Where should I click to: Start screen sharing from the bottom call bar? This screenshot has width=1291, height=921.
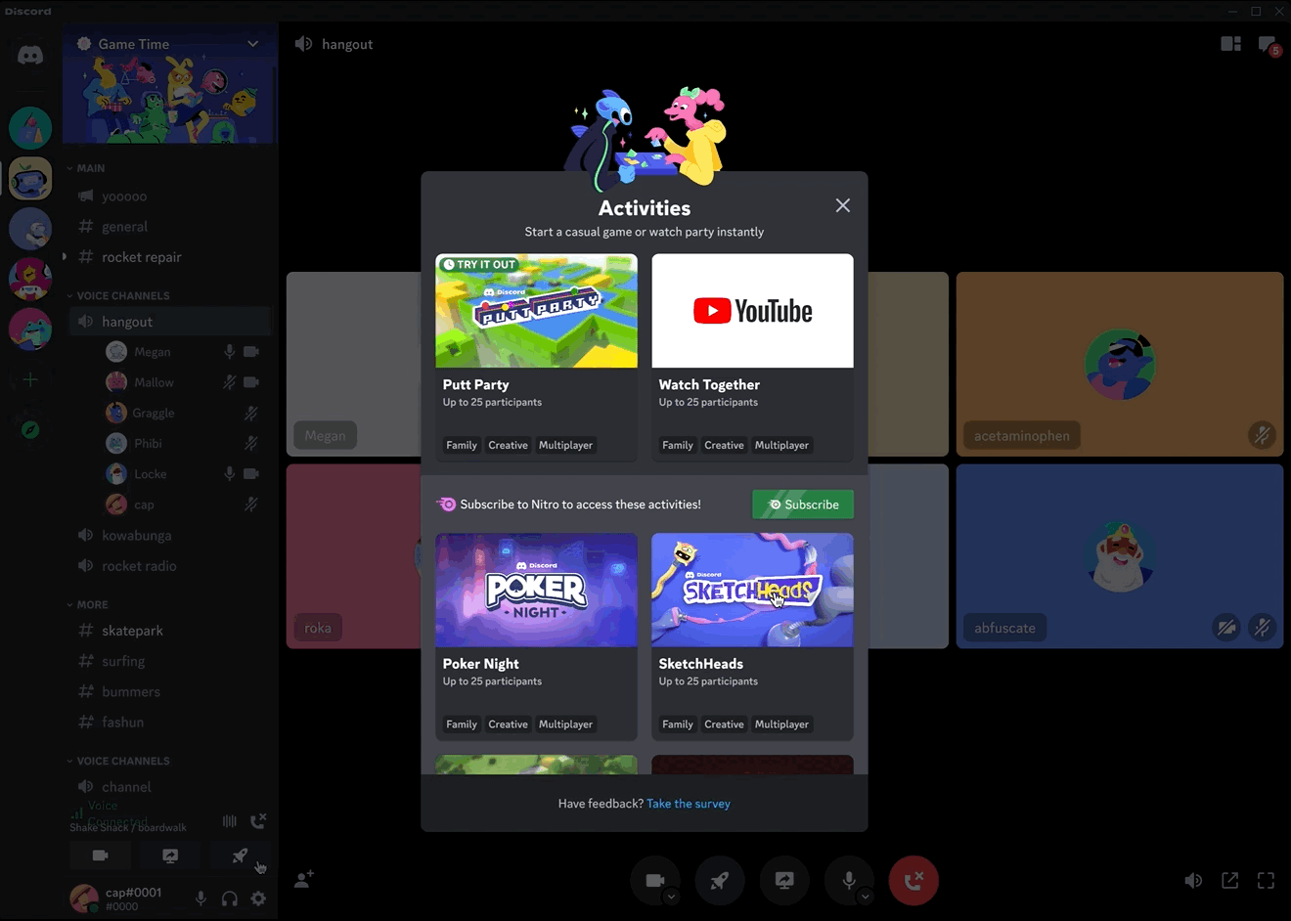pyautogui.click(x=784, y=880)
